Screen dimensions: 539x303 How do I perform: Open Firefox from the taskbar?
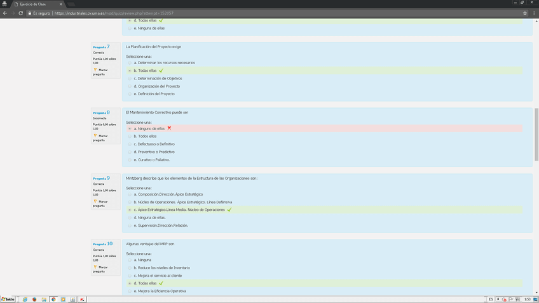pos(34,299)
